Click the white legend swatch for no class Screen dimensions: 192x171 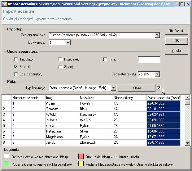tap(7, 156)
